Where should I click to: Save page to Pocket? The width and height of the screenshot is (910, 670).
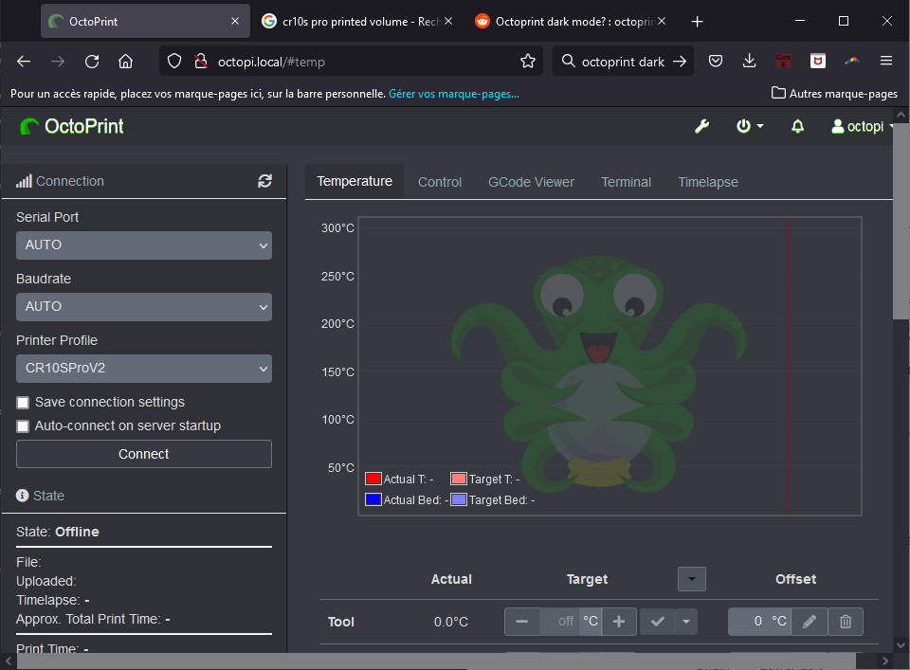[x=716, y=61]
